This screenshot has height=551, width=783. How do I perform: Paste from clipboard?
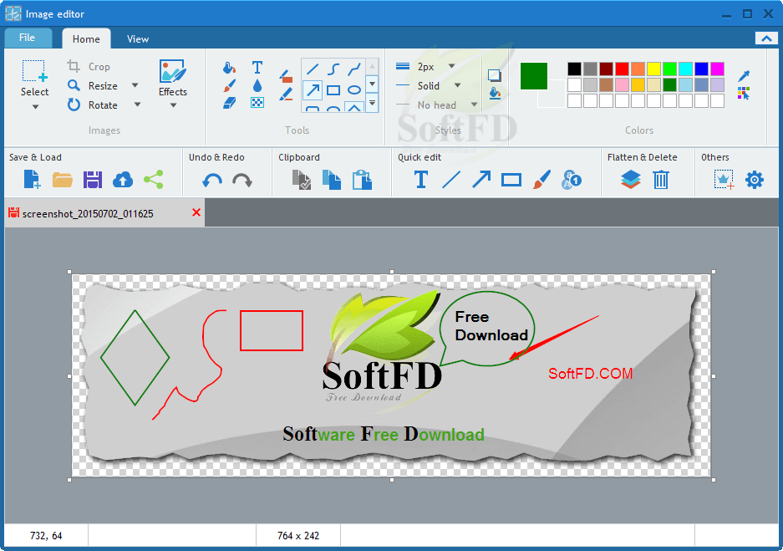(362, 180)
